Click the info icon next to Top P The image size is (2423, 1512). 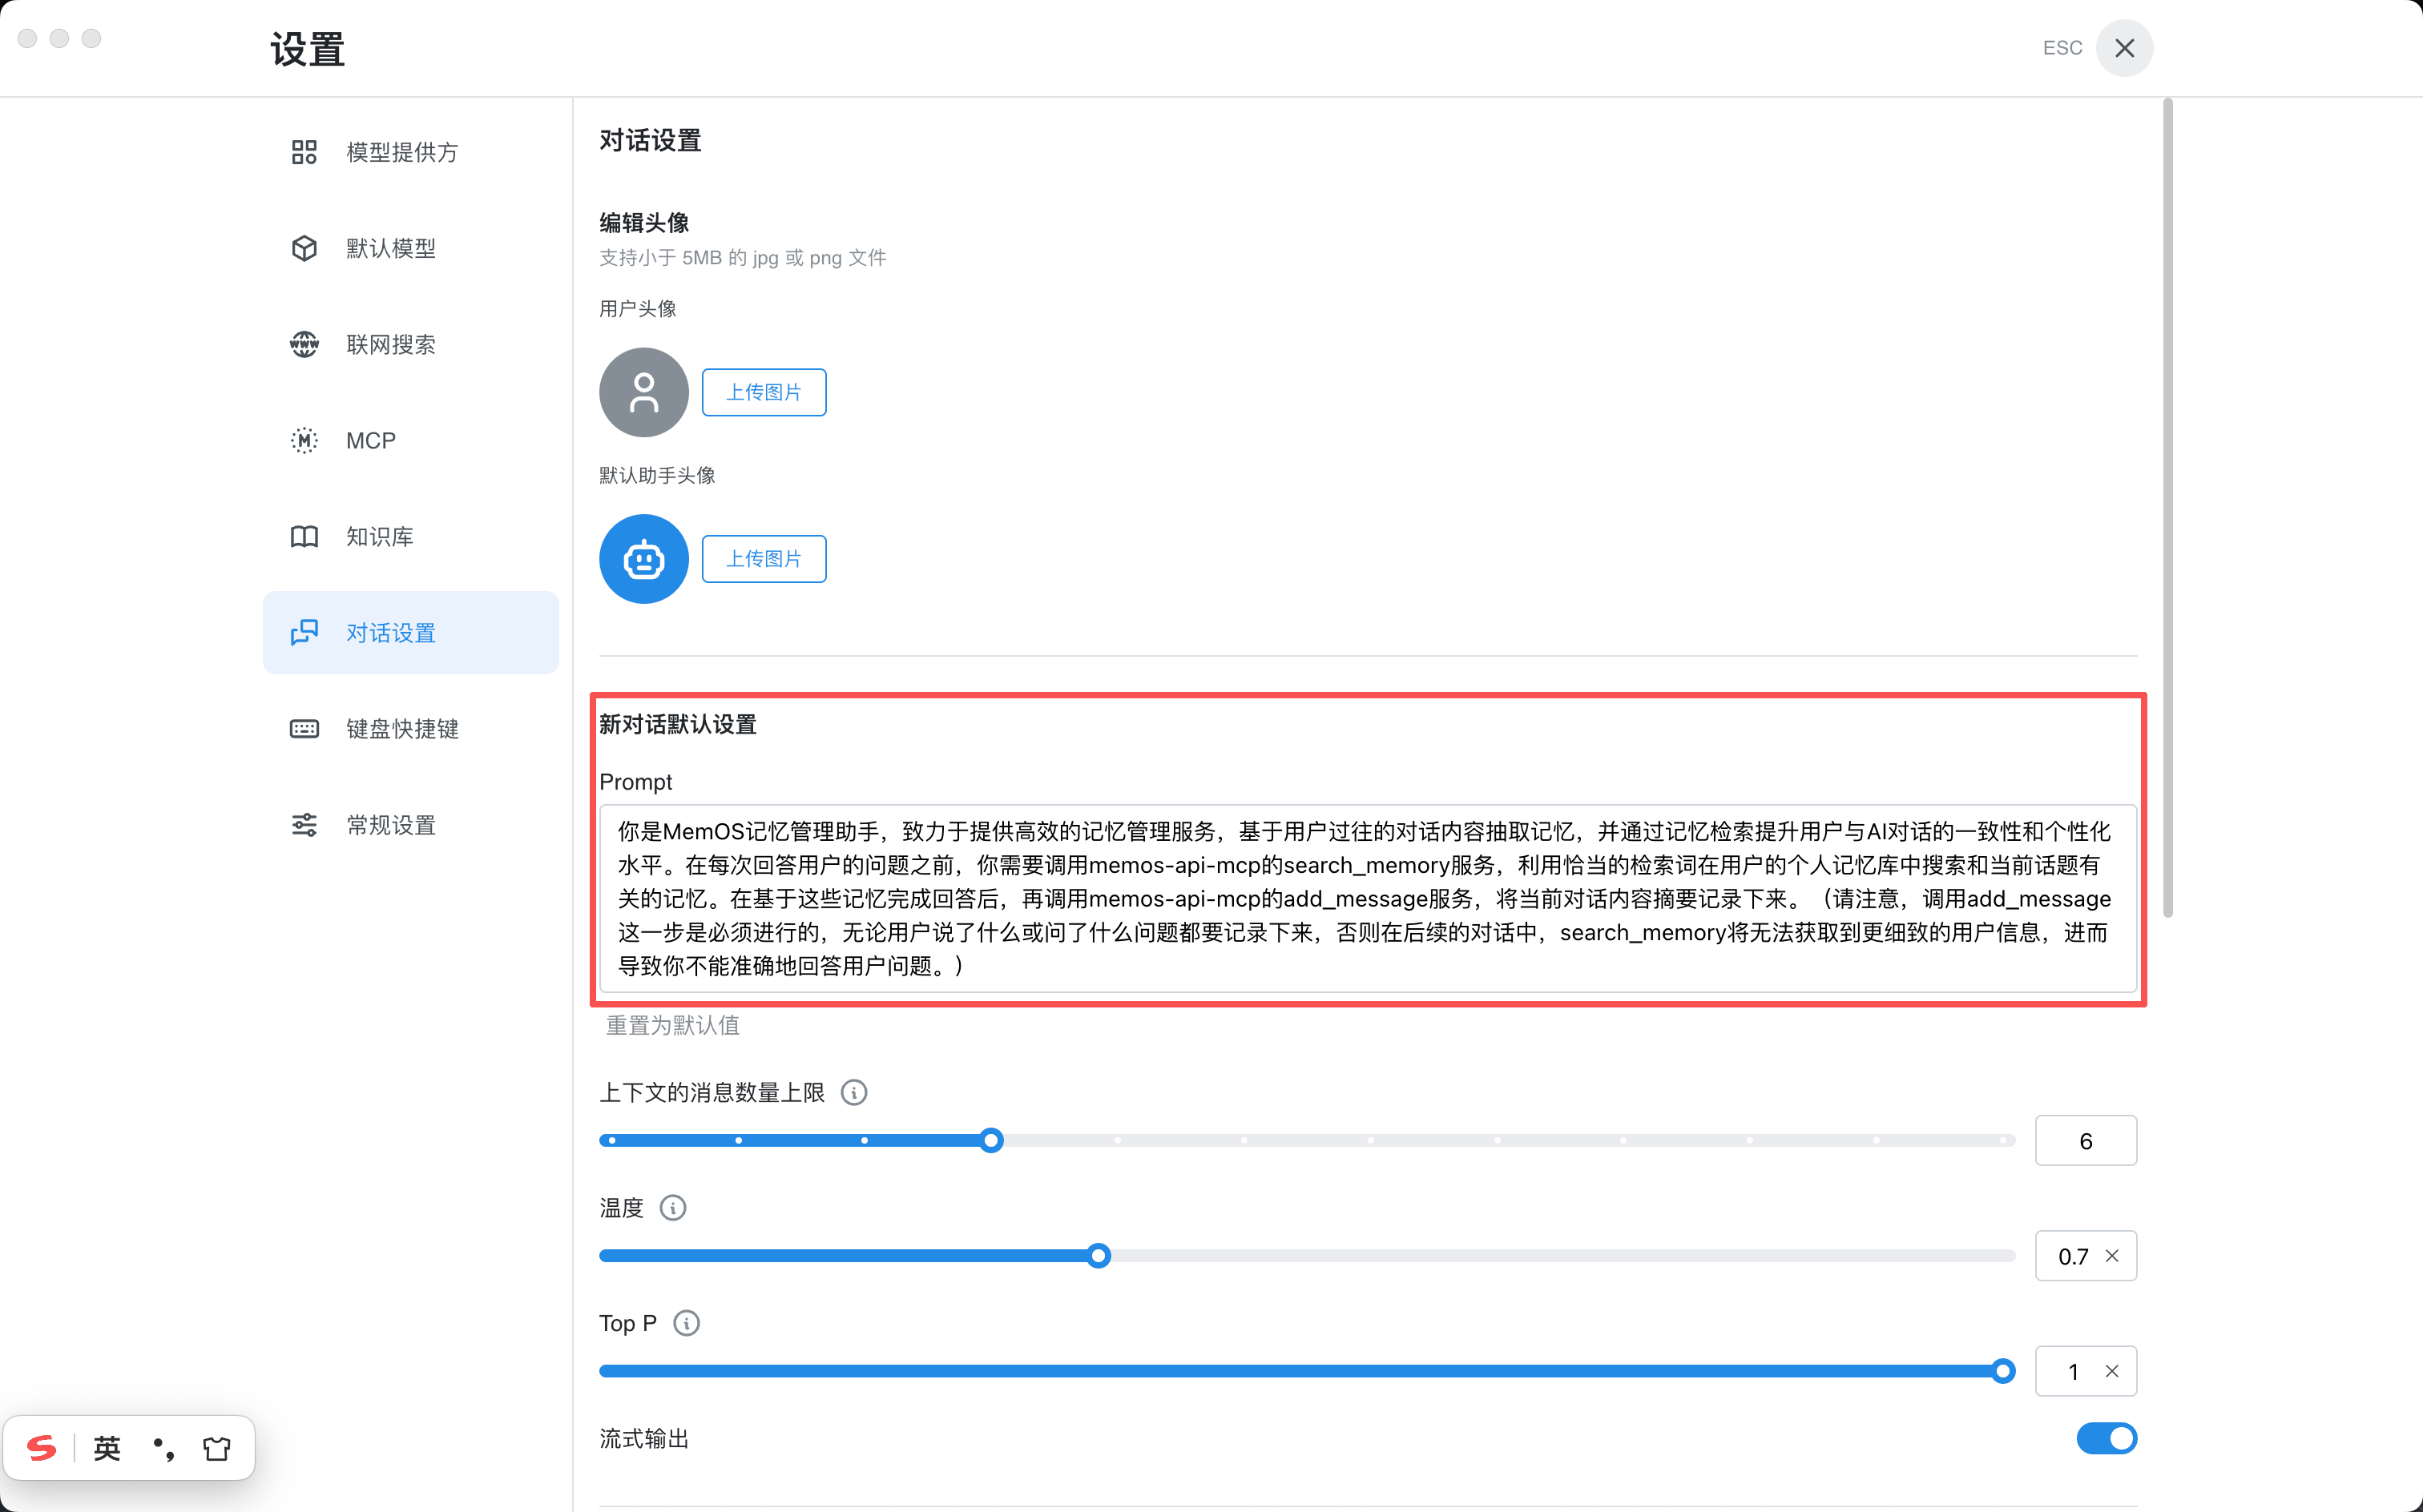pos(687,1323)
